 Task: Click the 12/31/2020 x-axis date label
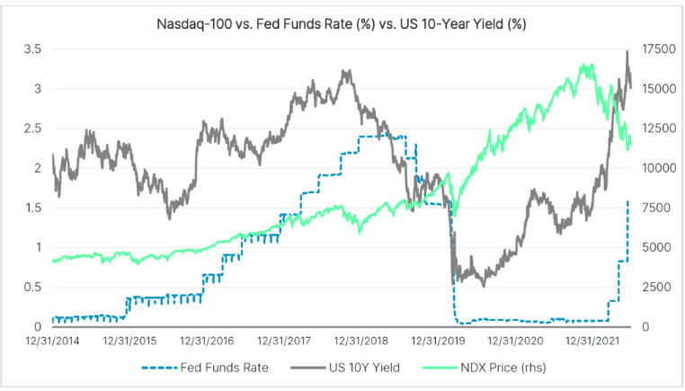(516, 342)
